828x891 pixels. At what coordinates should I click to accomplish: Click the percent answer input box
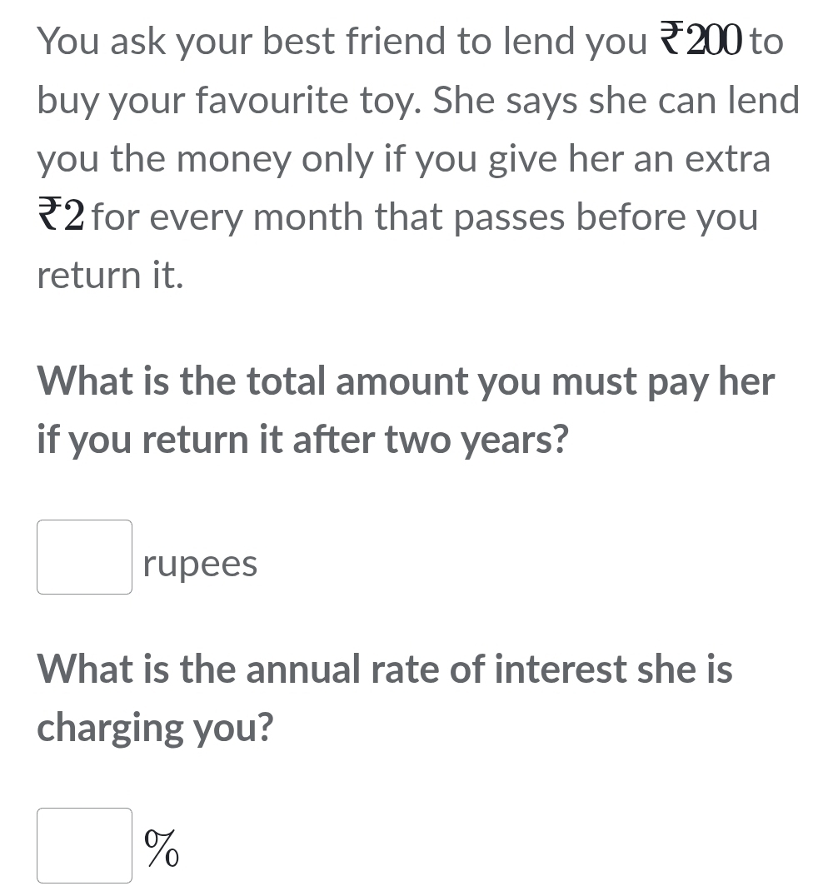click(x=84, y=845)
